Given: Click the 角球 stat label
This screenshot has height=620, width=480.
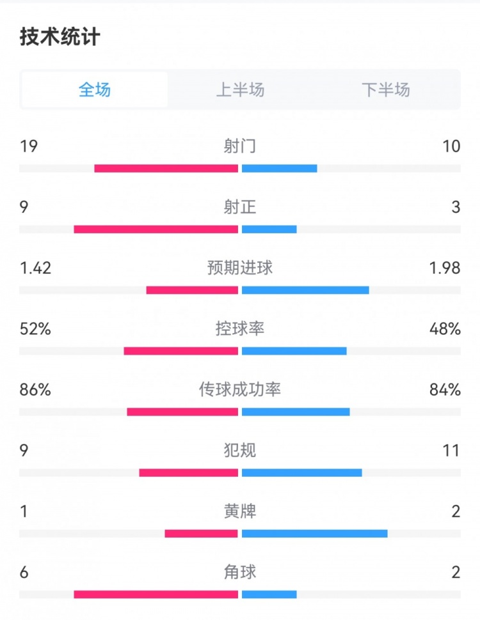Looking at the screenshot, I should click(x=240, y=572).
